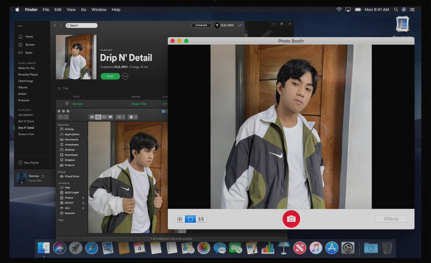Viewport: 431px width, 263px height.
Task: Toggle the heart on the Sorrows track row
Action: 67,104
